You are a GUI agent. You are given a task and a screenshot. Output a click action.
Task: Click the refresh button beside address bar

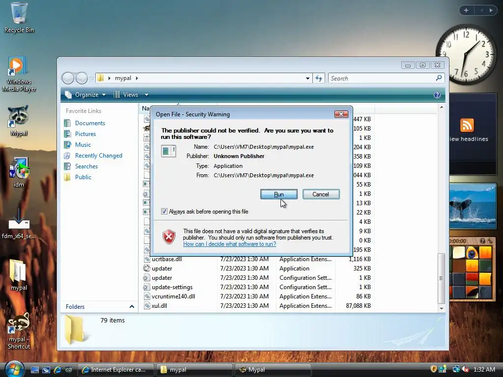318,78
